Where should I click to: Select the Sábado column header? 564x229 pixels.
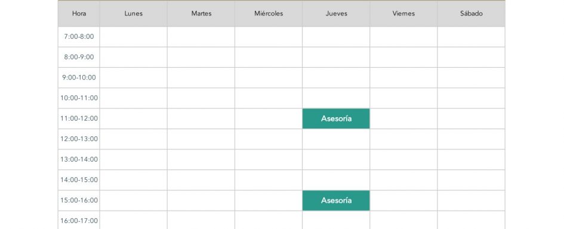click(x=471, y=14)
